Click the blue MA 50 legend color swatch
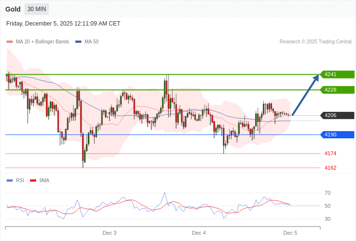This screenshot has width=356, height=241. click(x=78, y=42)
